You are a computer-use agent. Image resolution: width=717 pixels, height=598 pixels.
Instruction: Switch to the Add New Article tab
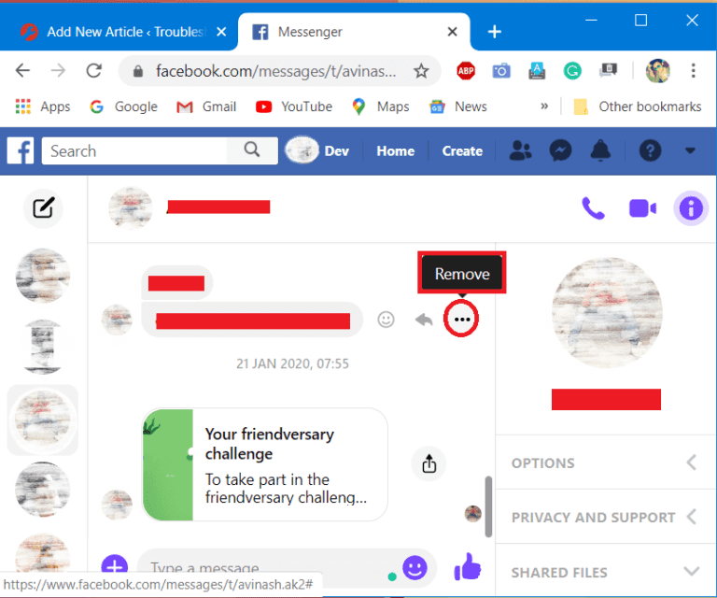(x=119, y=32)
